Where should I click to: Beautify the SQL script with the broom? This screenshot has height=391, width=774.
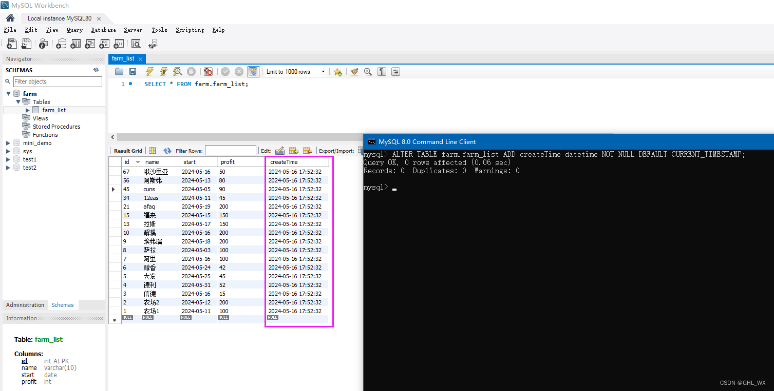click(354, 72)
